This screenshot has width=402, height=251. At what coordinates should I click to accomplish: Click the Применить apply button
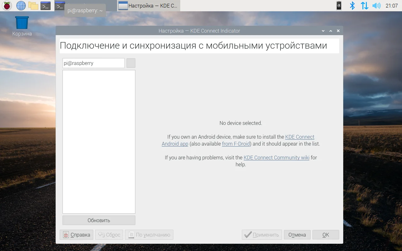tap(262, 235)
